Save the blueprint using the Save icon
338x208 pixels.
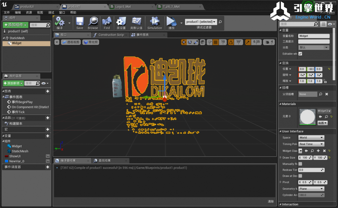coord(79,23)
